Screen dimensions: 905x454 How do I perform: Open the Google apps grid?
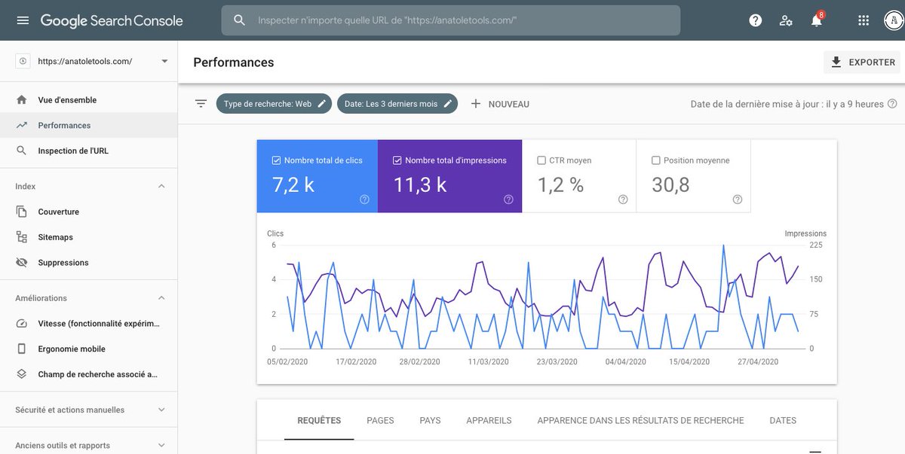coord(862,20)
